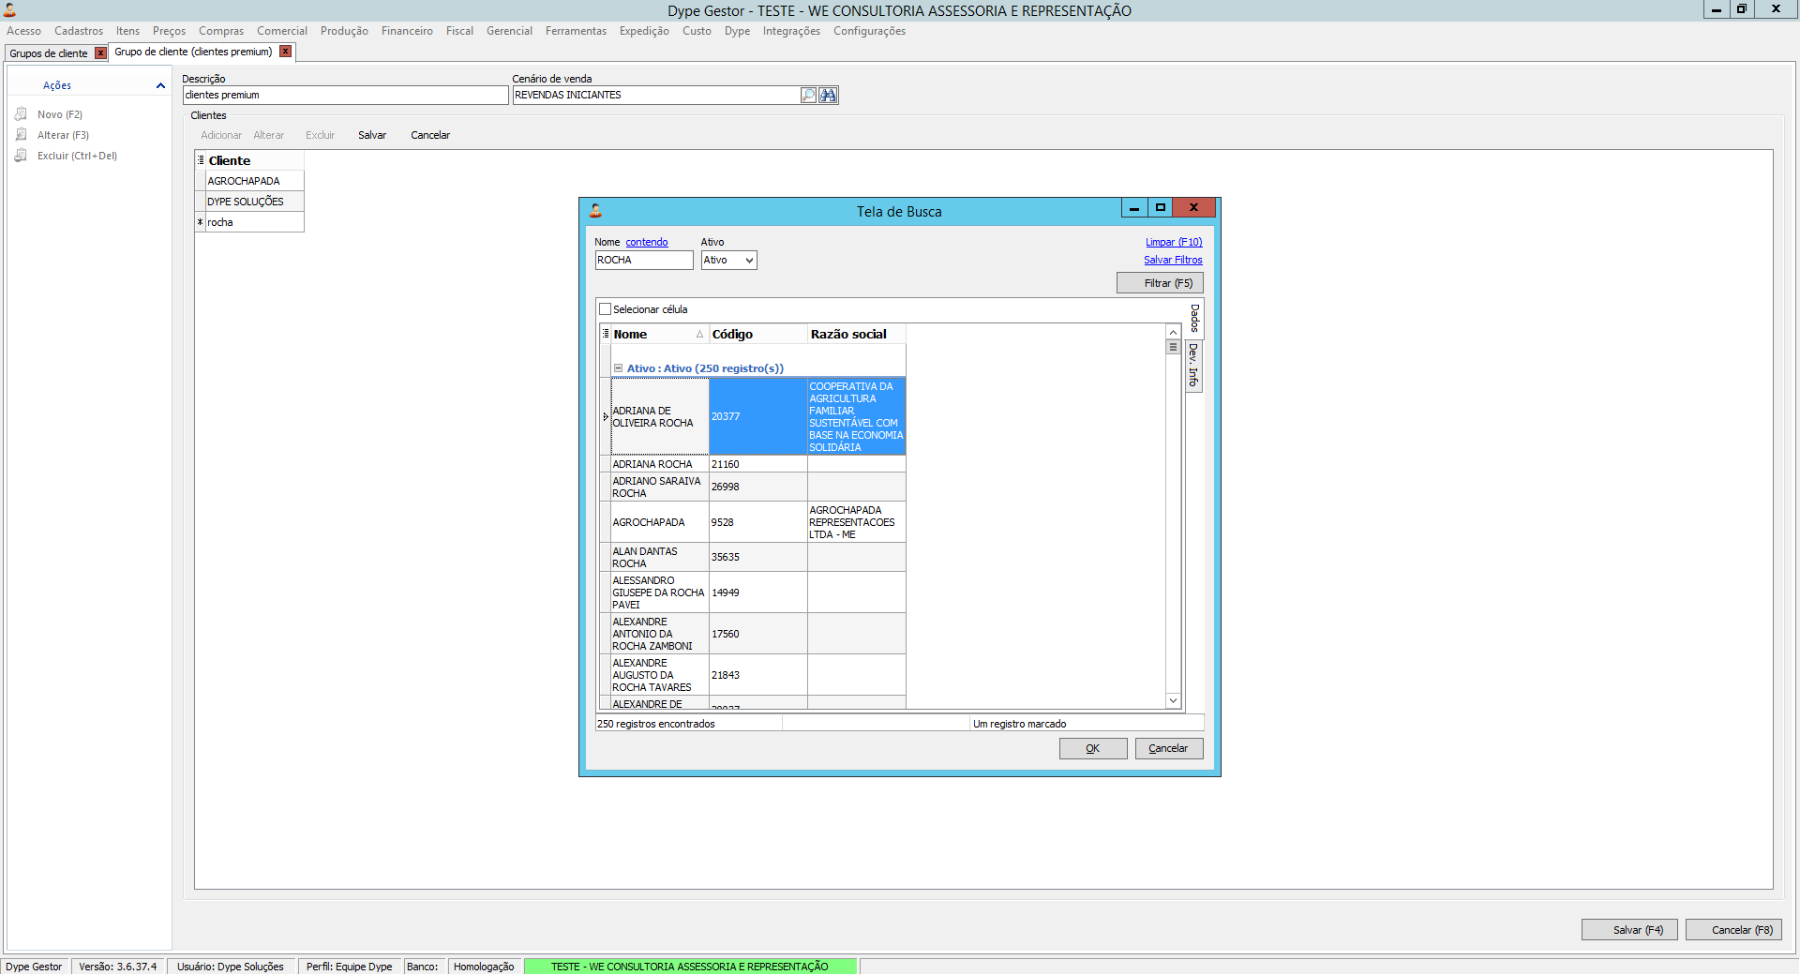This screenshot has width=1800, height=975.
Task: Select the AGROCHAPADA row in search results
Action: click(753, 522)
